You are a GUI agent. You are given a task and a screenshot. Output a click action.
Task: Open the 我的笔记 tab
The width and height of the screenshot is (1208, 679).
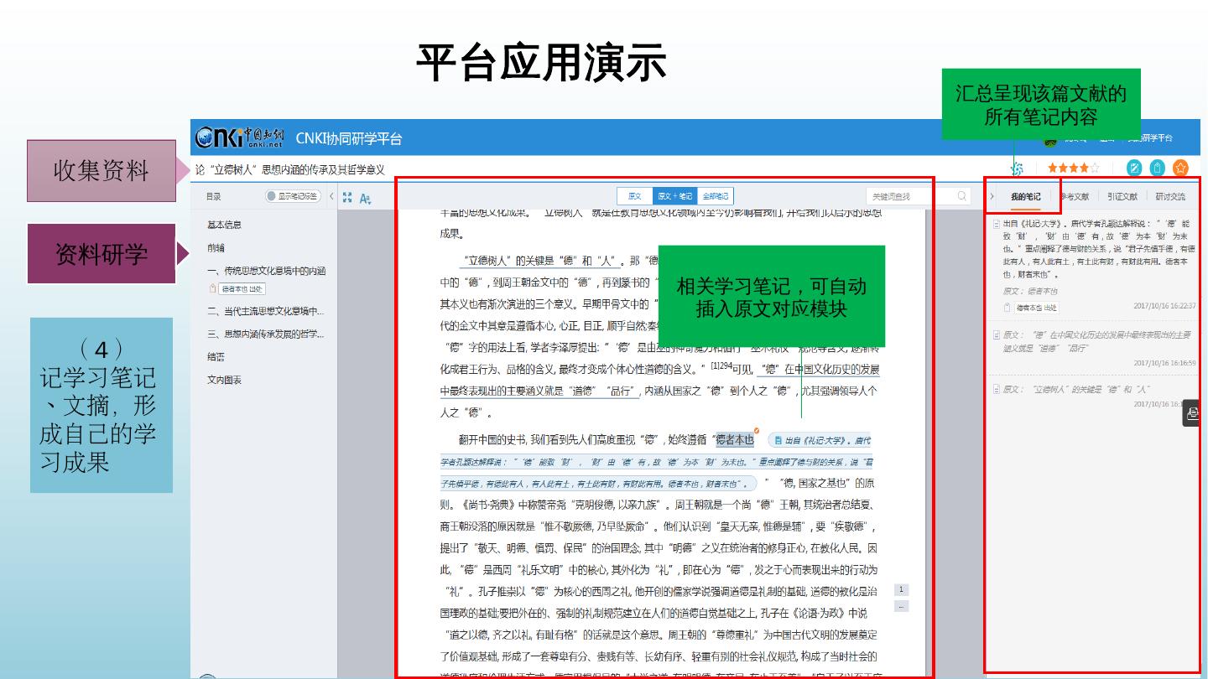[1025, 197]
